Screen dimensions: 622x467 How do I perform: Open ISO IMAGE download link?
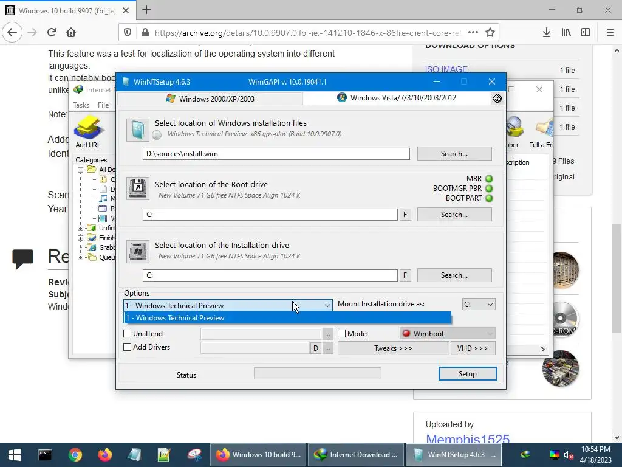(x=446, y=69)
